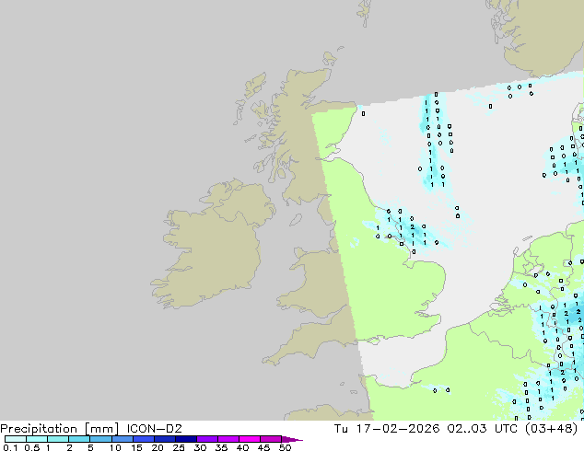Click the legend swatch between 2 and 5
This screenshot has height=451, width=584.
(79, 439)
